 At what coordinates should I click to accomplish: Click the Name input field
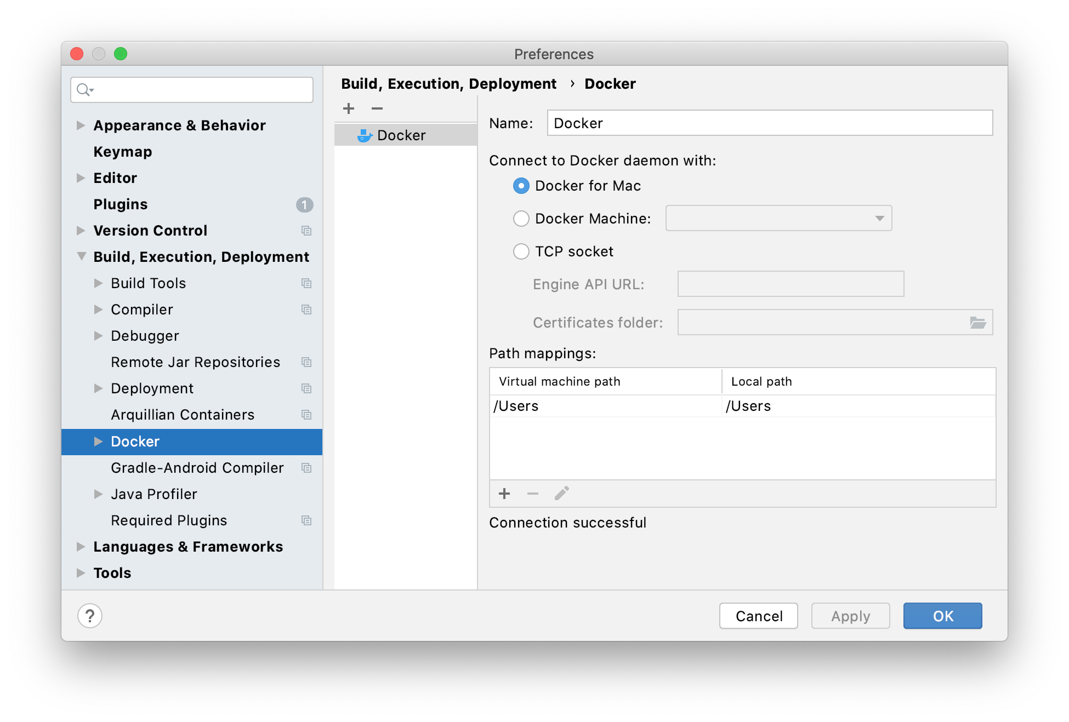pyautogui.click(x=770, y=123)
